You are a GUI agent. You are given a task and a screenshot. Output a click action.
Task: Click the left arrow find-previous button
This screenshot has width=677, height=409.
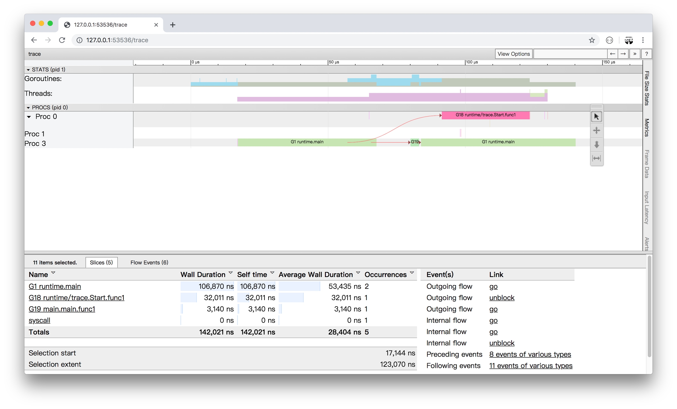(x=612, y=54)
